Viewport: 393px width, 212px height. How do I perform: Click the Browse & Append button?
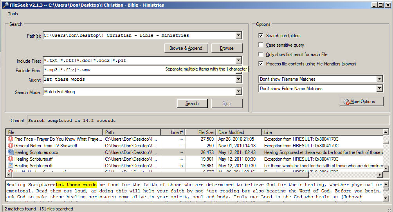(x=186, y=48)
